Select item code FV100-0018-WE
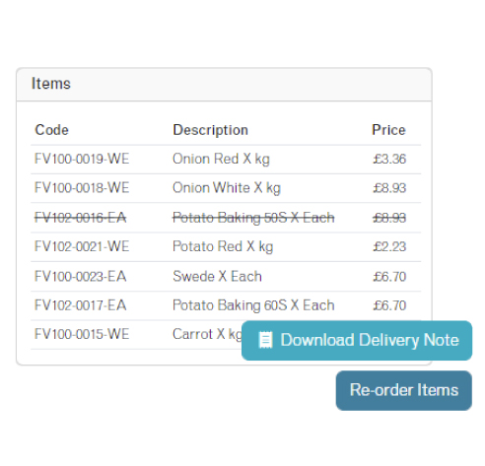Screen dimensions: 485x466 click(x=82, y=188)
